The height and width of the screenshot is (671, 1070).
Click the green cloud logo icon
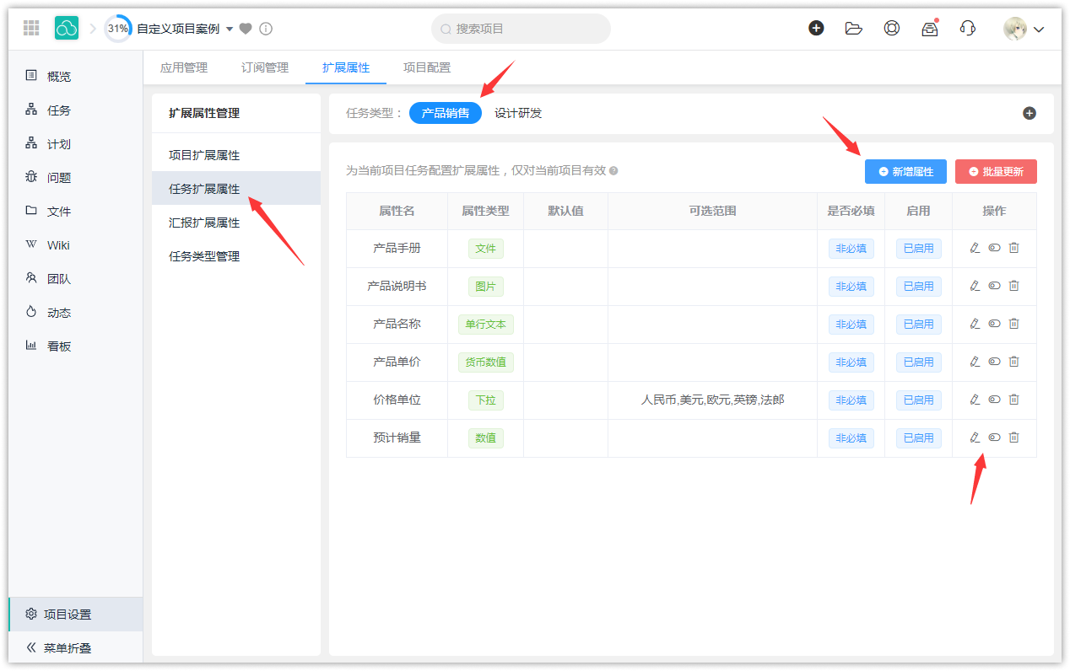coord(67,28)
